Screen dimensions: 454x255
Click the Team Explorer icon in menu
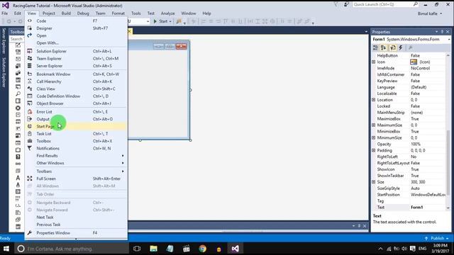point(30,58)
